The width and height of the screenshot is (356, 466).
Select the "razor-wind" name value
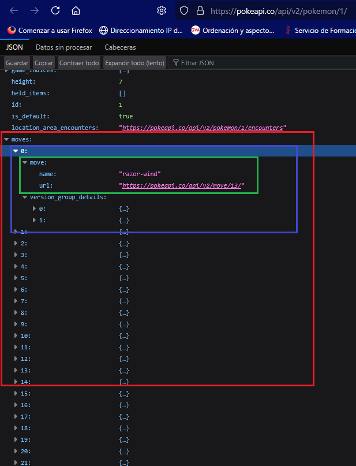140,174
